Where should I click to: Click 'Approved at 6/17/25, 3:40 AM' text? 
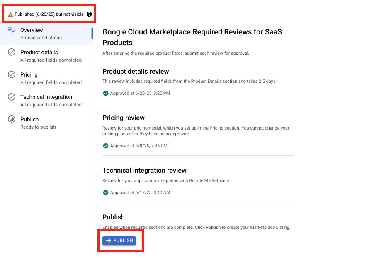tap(140, 192)
